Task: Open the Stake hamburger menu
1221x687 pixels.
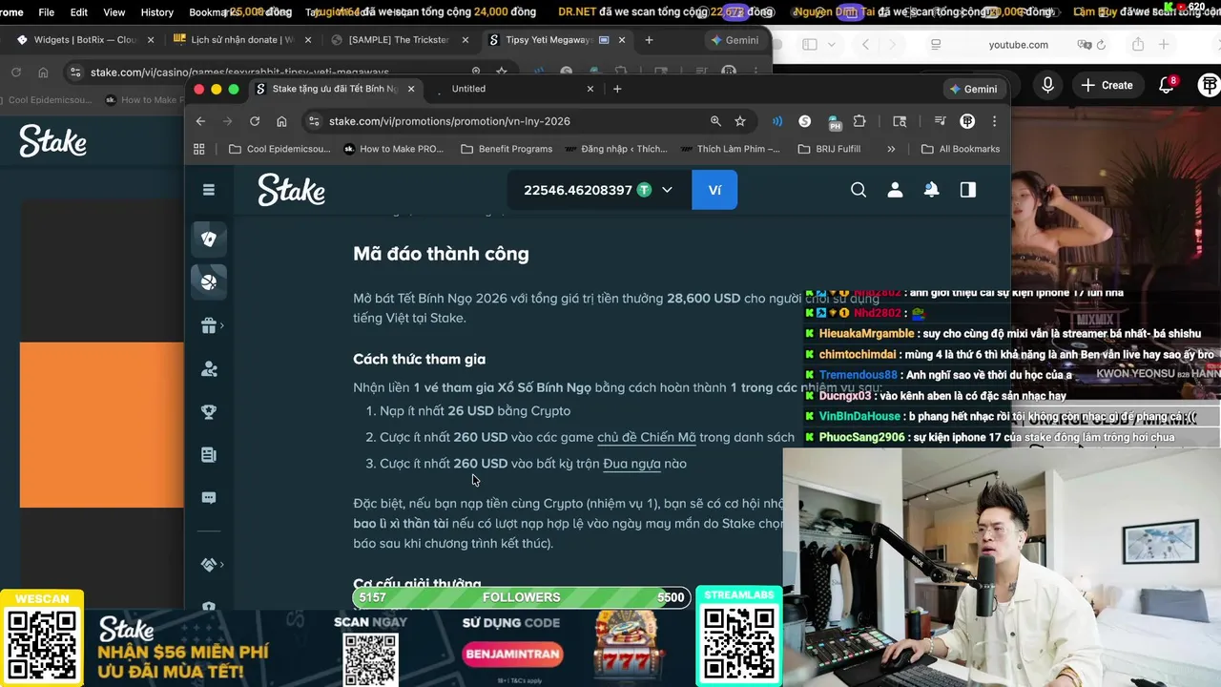Action: click(209, 190)
